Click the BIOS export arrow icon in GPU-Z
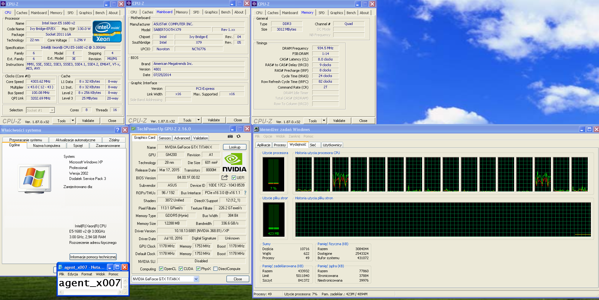 coord(225,177)
